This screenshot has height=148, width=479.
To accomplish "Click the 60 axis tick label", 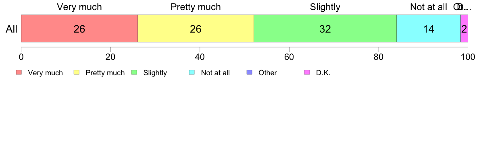I will (289, 57).
